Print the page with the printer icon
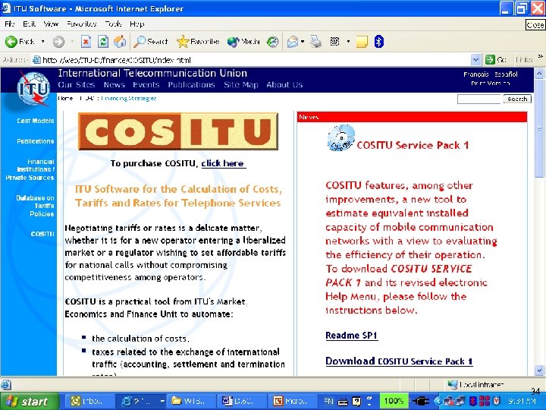The height and width of the screenshot is (410, 546). (x=315, y=42)
